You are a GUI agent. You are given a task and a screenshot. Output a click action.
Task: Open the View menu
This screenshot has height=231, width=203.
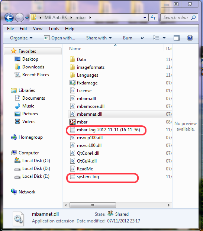coord(38,29)
